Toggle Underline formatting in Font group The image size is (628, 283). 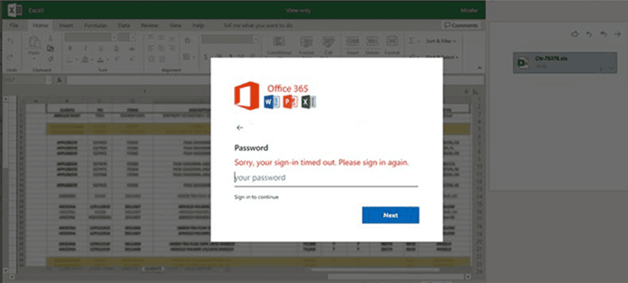[x=100, y=49]
